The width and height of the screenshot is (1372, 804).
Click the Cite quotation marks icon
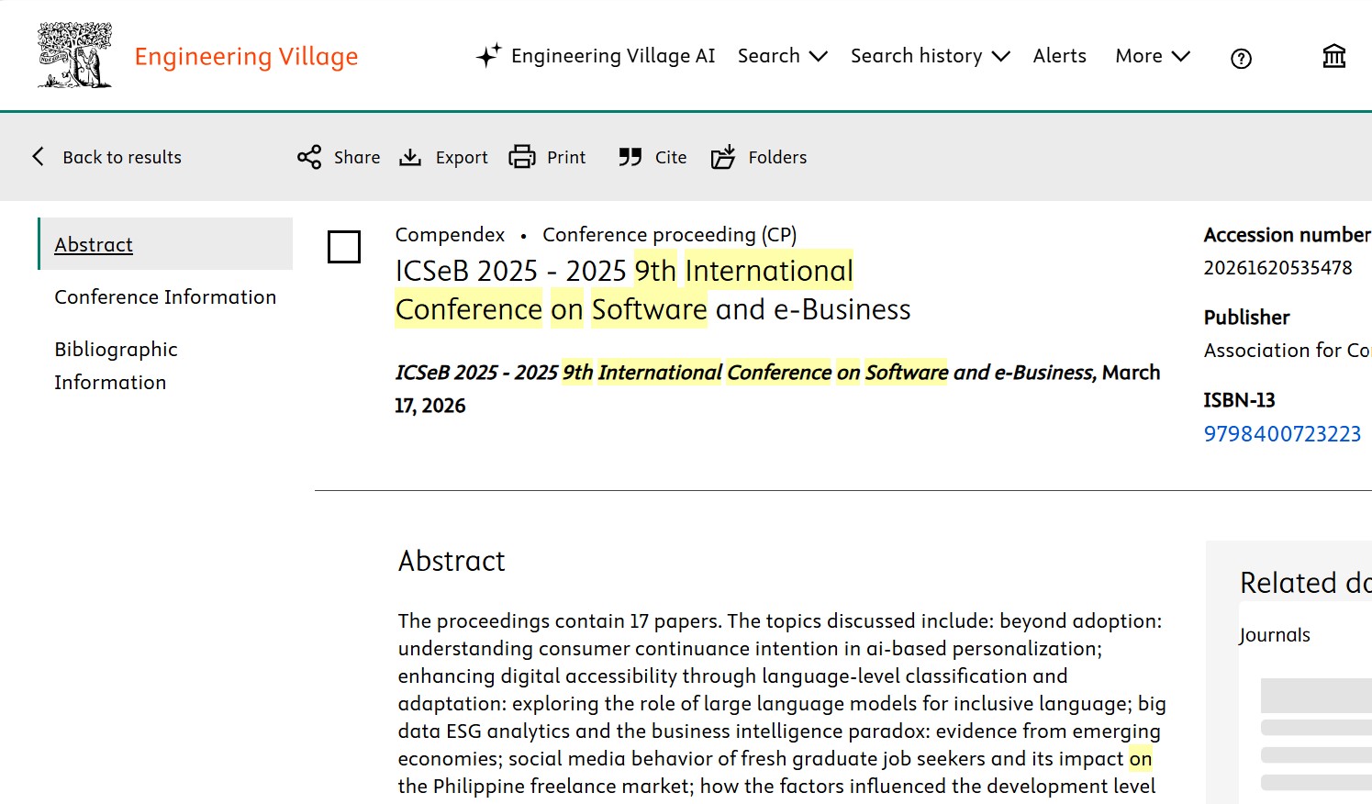click(630, 157)
